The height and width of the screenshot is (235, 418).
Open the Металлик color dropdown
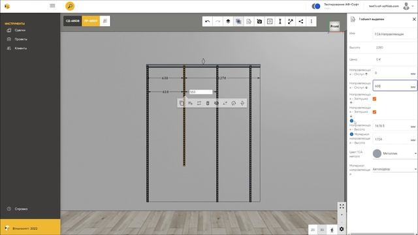pyautogui.click(x=394, y=153)
